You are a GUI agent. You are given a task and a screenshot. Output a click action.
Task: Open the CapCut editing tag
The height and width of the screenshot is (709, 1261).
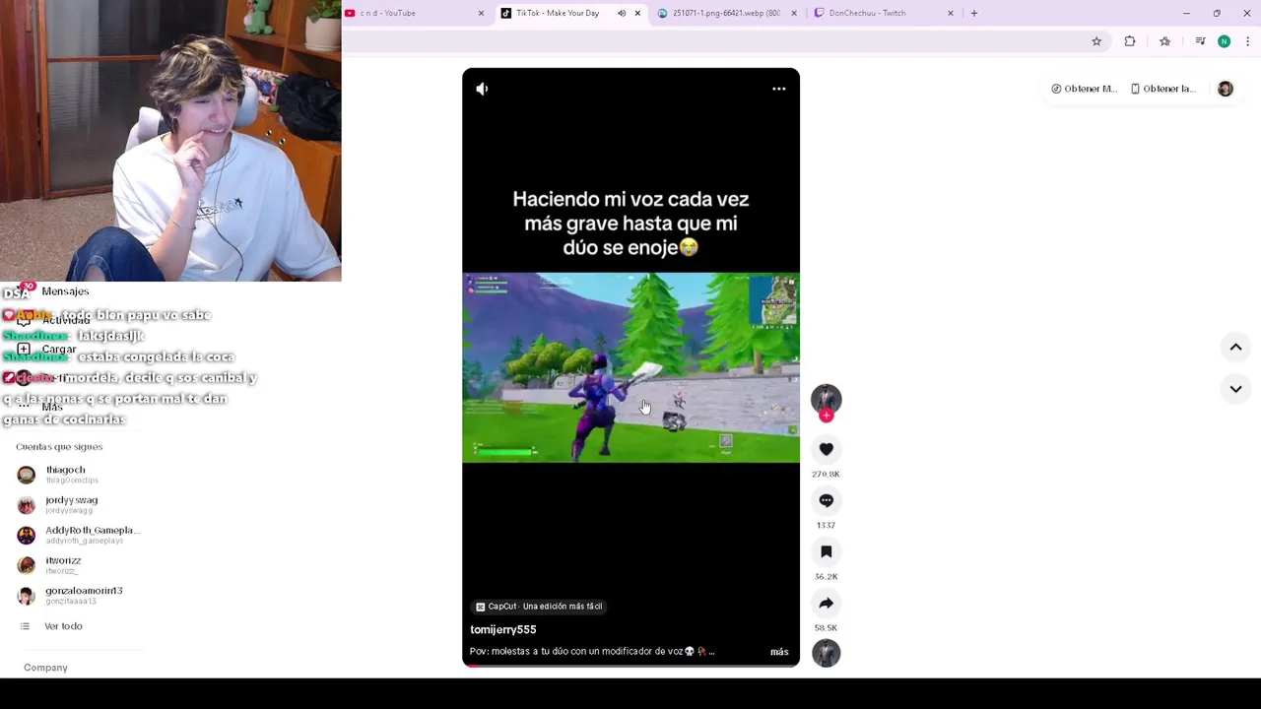[x=539, y=607]
